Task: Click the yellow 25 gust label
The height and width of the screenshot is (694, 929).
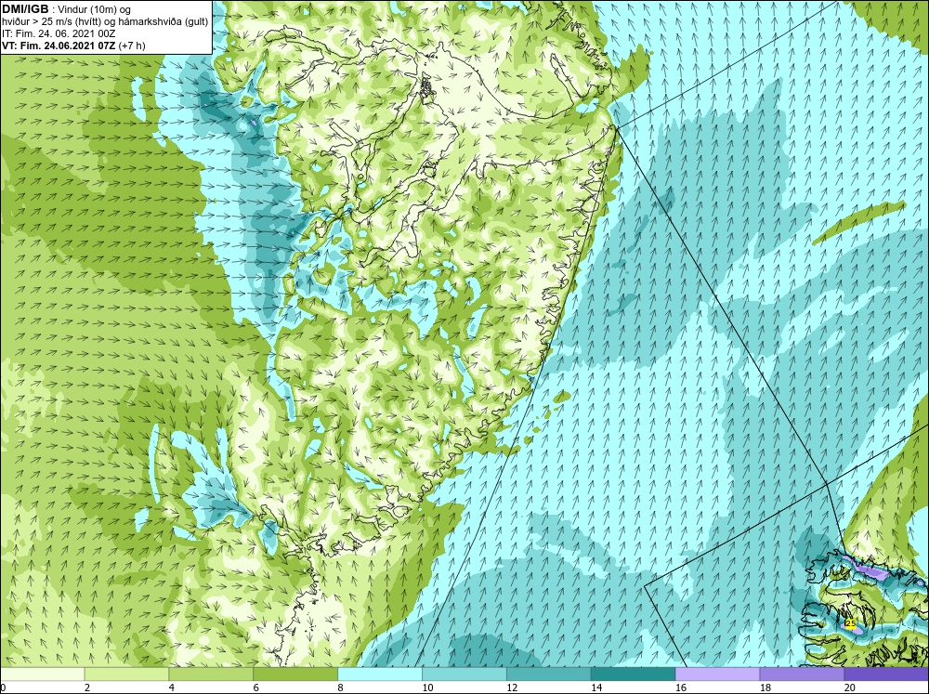Action: [x=851, y=623]
